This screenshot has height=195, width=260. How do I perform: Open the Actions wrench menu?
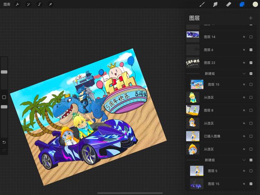click(17, 4)
